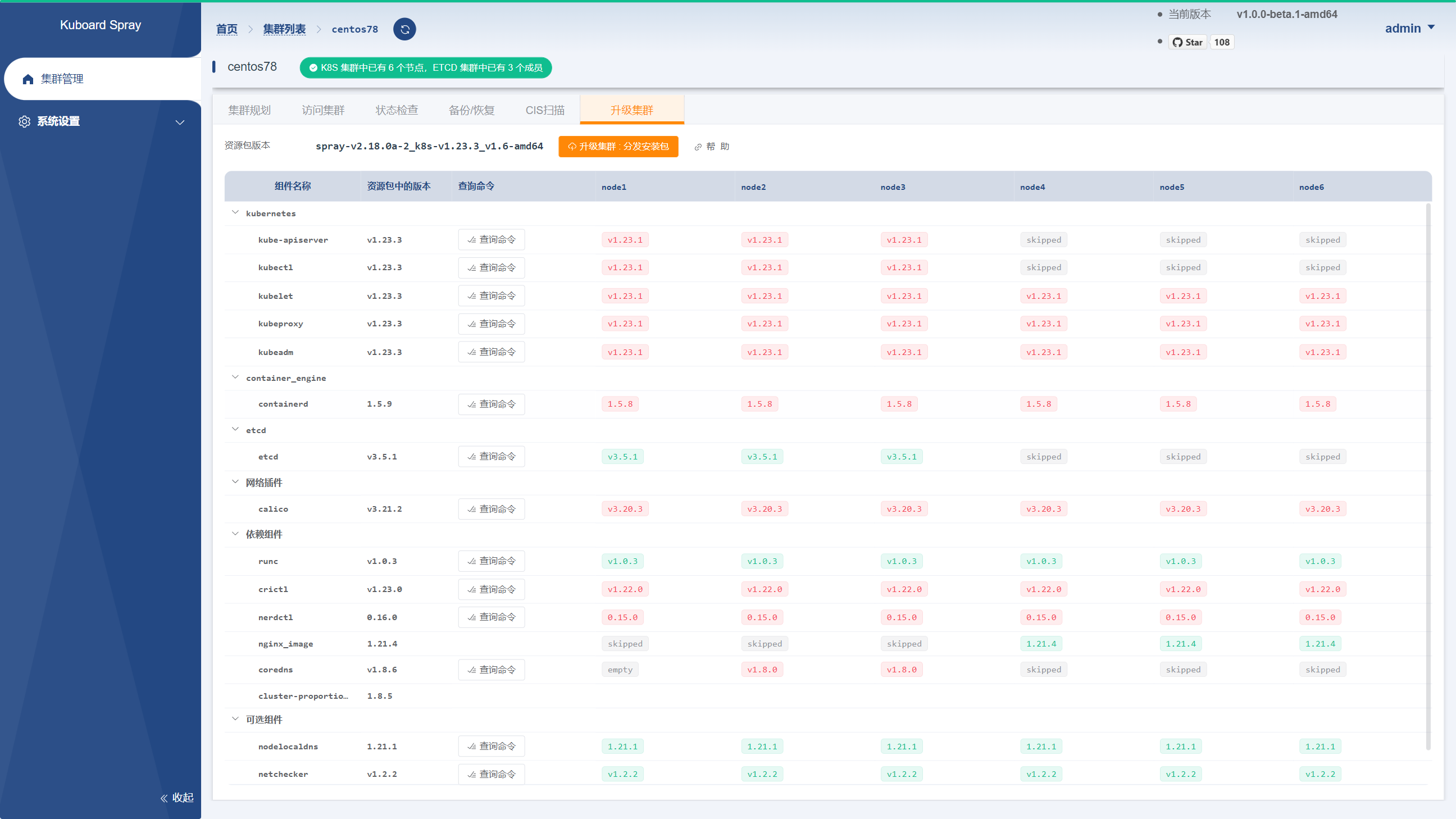The height and width of the screenshot is (819, 1456).
Task: Collapse the 网络插件 group
Action: coord(235,481)
